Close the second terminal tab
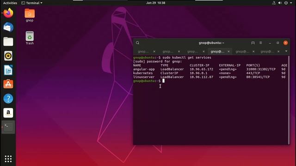Screen dimensions: 296x166 (179, 51)
